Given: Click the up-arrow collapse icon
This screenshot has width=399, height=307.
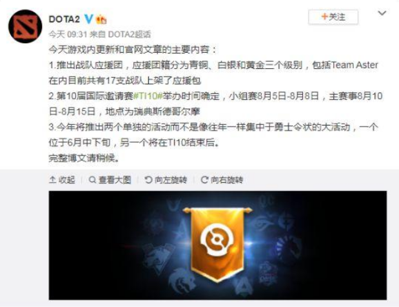Looking at the screenshot, I should 52,180.
